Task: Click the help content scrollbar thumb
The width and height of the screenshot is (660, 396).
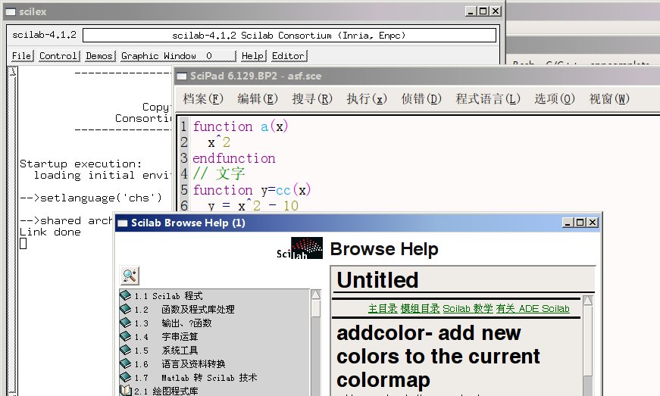Action: click(588, 341)
